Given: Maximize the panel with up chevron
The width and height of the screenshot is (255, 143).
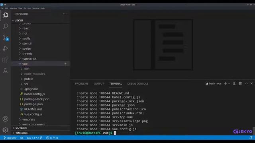Looking at the screenshot, I should pos(247,83).
